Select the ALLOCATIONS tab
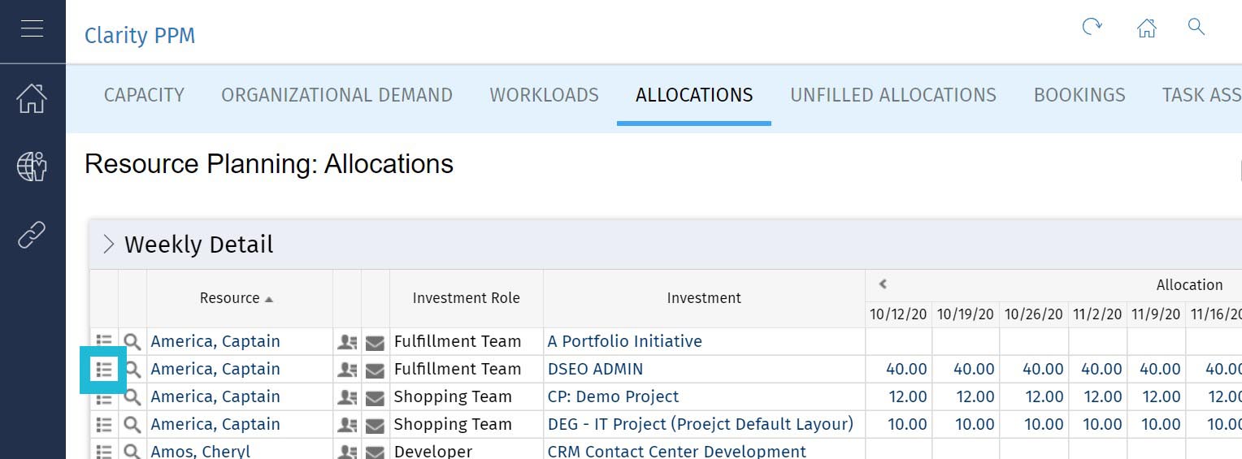The image size is (1242, 459). [x=694, y=95]
